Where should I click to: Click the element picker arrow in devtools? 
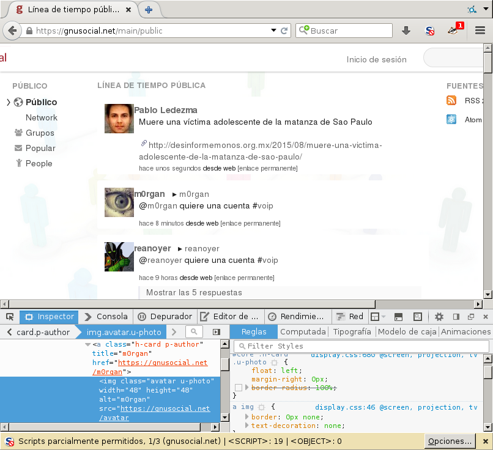[10, 317]
